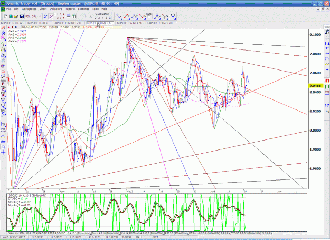This screenshot has width=330, height=240.
Task: Select Vsae Bands option C
Action: (x=110, y=18)
